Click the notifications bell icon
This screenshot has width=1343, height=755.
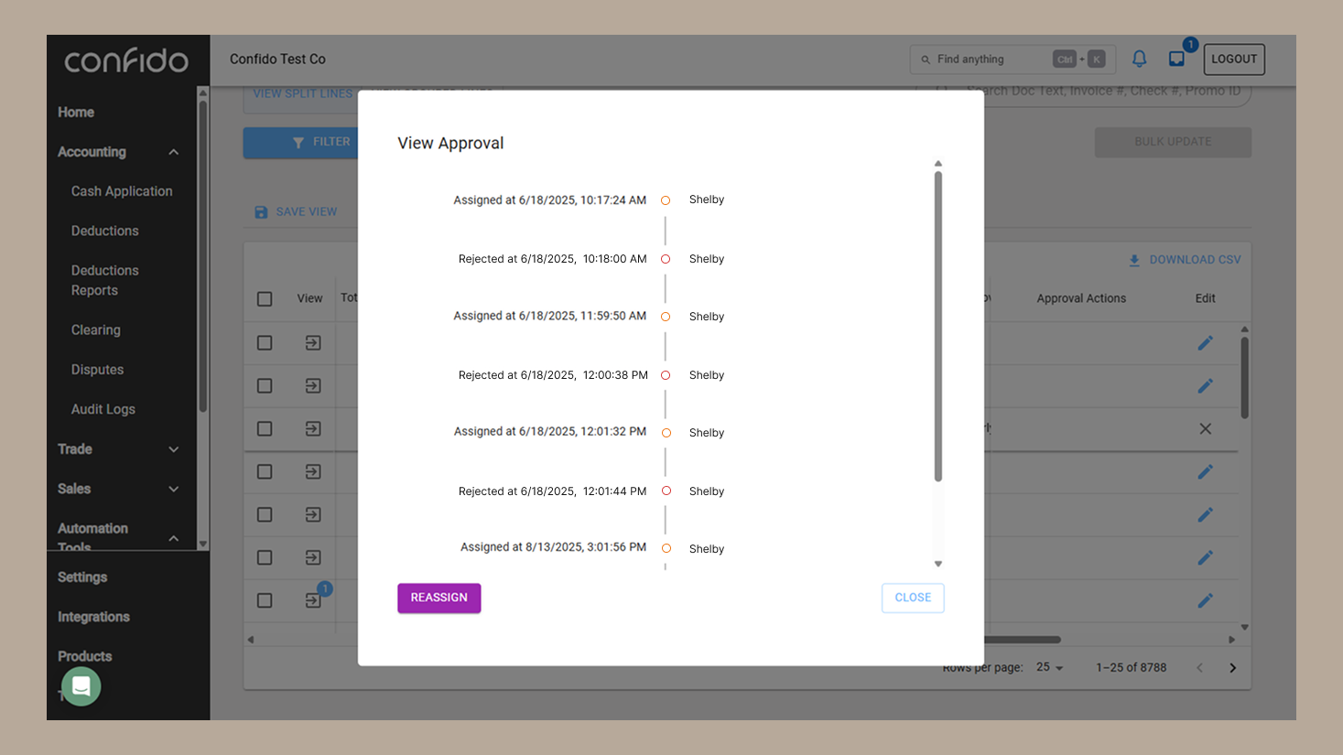(1139, 59)
